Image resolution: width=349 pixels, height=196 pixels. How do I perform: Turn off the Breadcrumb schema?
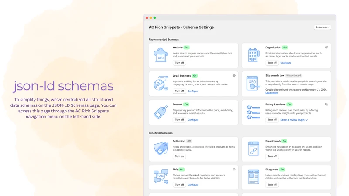(272, 156)
